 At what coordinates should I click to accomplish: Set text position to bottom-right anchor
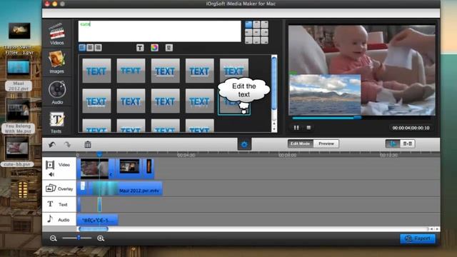point(264,41)
